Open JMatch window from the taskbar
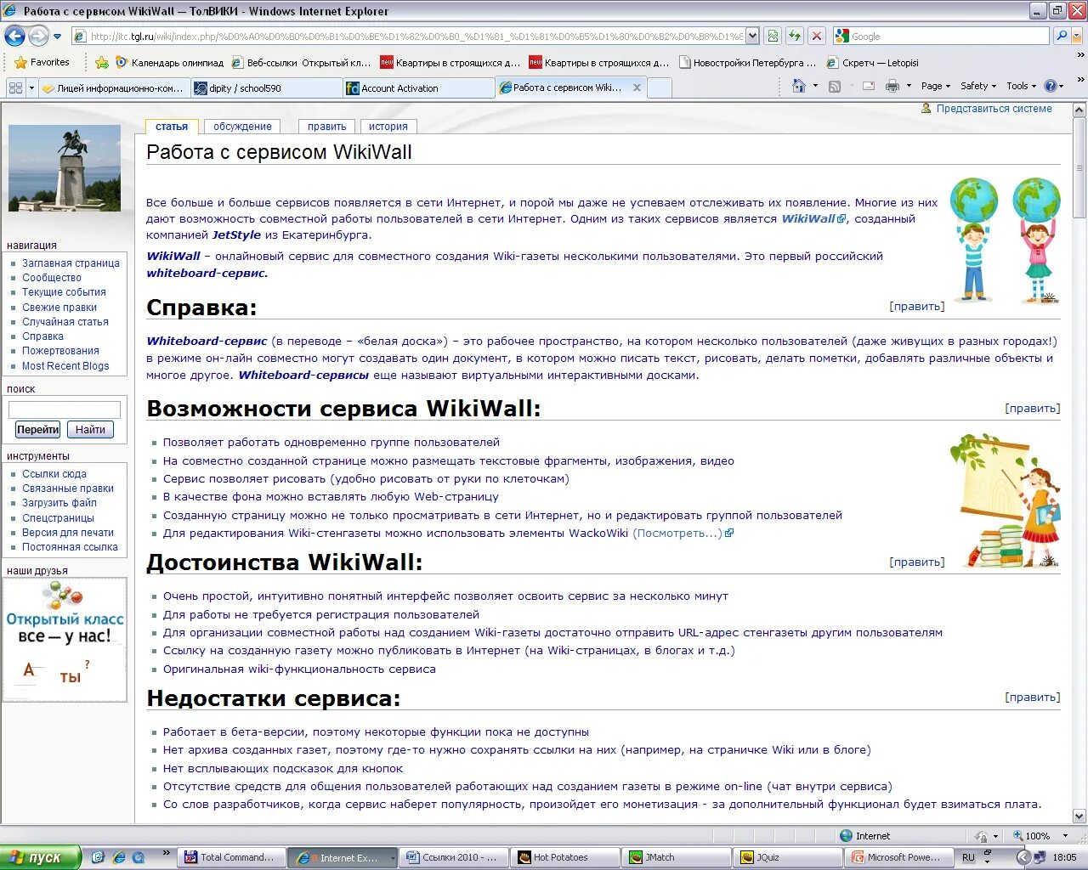 pyautogui.click(x=676, y=857)
